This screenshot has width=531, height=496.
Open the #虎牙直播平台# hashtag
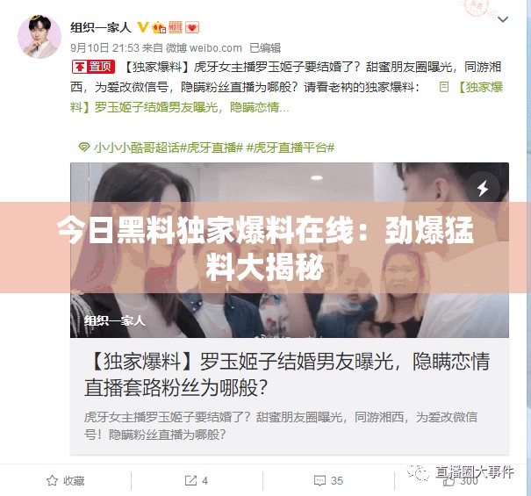point(291,147)
